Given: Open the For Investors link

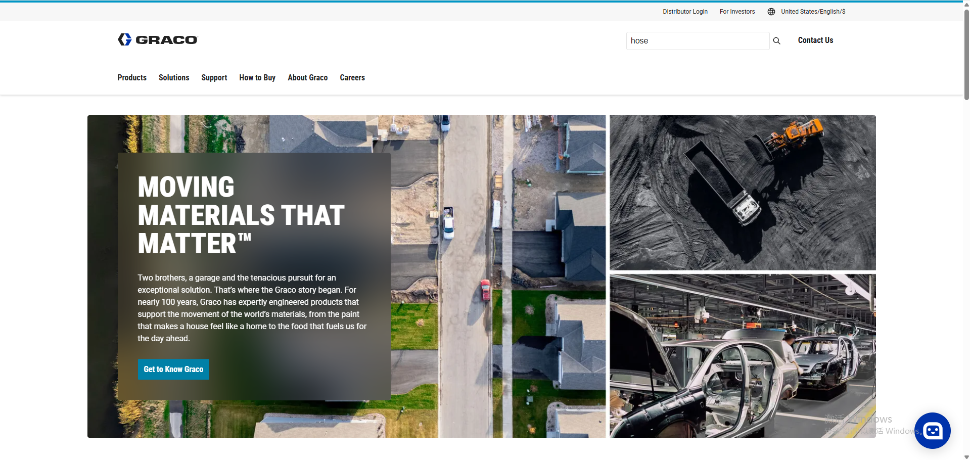Looking at the screenshot, I should tap(737, 12).
